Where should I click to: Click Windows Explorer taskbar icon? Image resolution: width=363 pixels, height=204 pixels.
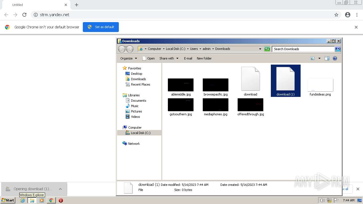click(x=32, y=200)
